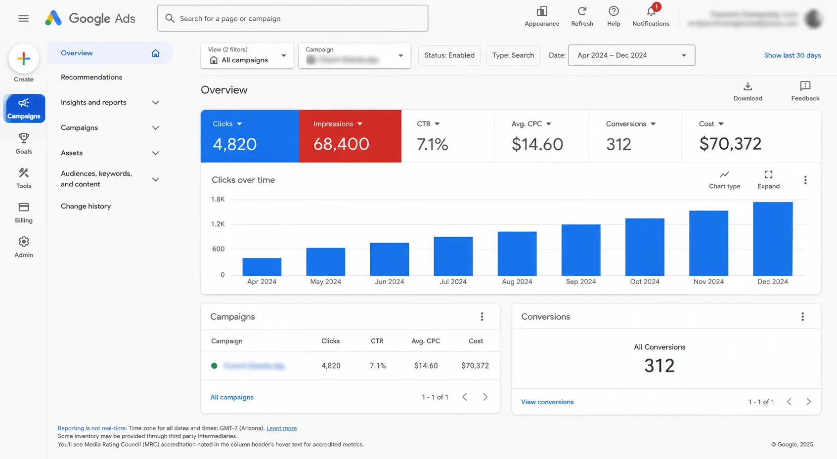Open the chart's three-dot menu
Image resolution: width=837 pixels, height=459 pixels.
tap(805, 180)
